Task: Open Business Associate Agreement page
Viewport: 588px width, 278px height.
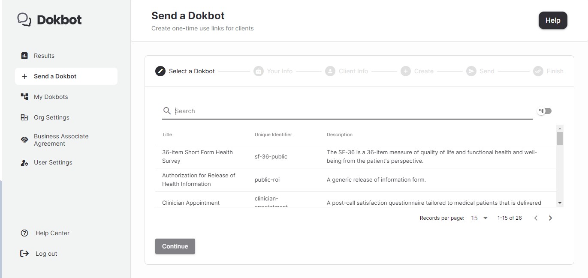Action: (66, 140)
